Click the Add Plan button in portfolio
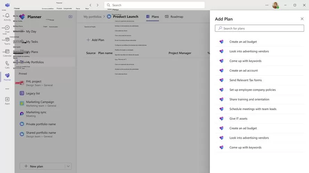The image size is (309, 173). (x=95, y=40)
